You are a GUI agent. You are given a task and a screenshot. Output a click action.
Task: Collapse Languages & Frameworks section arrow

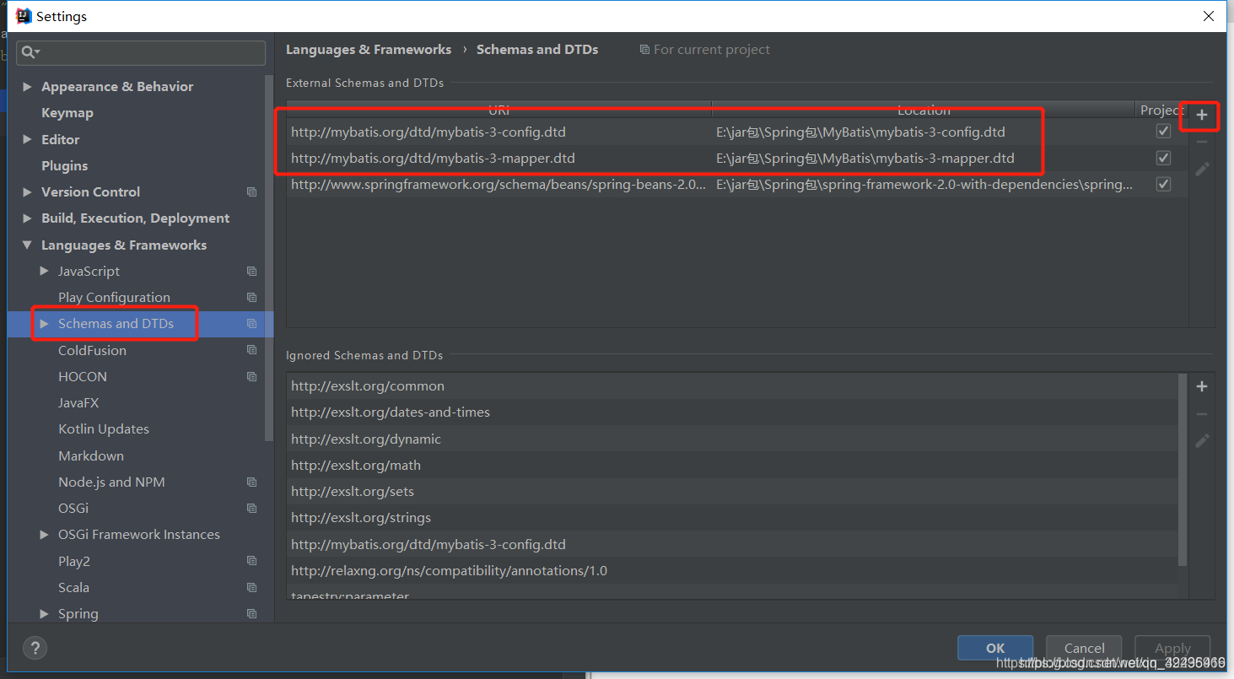tap(28, 245)
